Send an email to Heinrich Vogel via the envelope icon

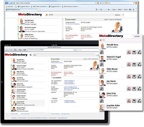(x=134, y=64)
